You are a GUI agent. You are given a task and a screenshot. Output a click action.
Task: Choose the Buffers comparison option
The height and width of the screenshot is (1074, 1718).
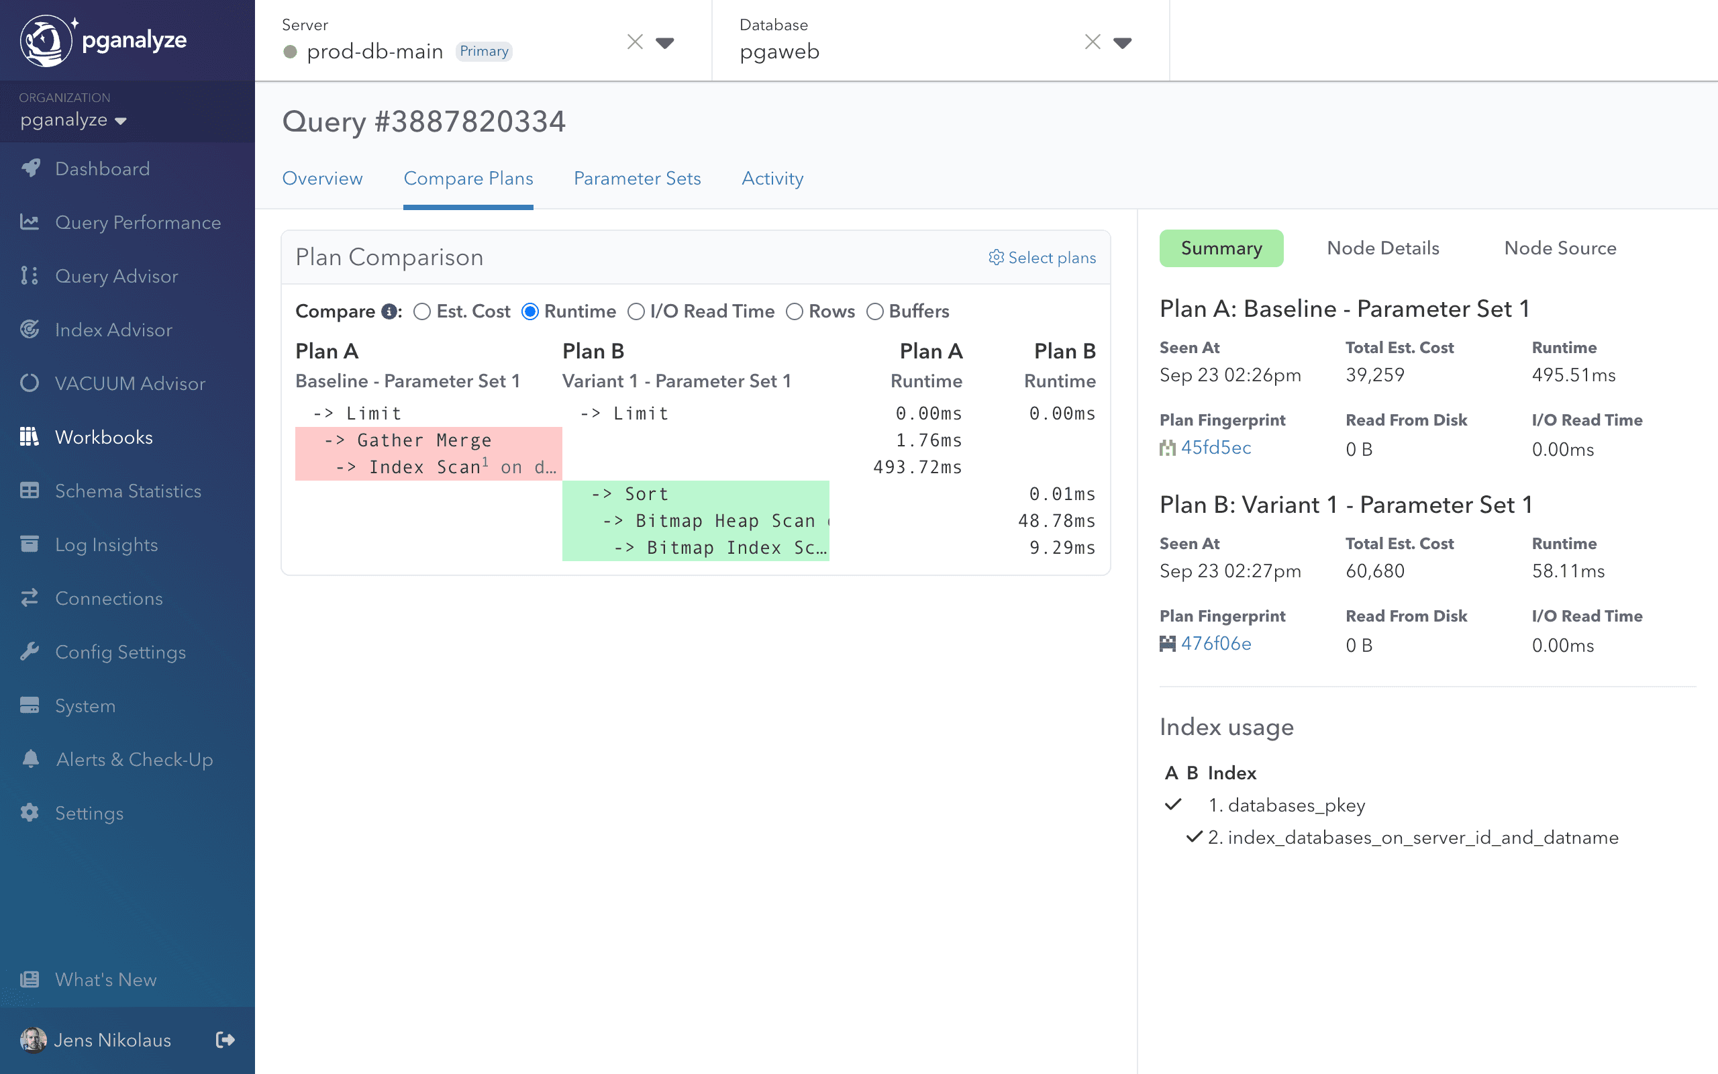[874, 312]
